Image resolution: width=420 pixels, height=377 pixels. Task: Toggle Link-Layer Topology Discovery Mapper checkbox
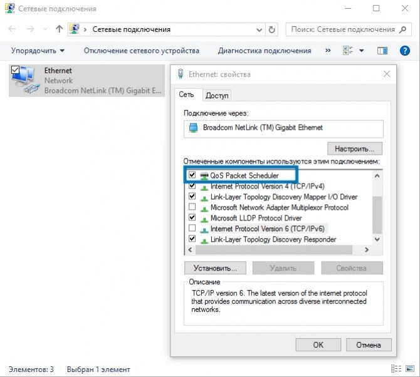(192, 196)
